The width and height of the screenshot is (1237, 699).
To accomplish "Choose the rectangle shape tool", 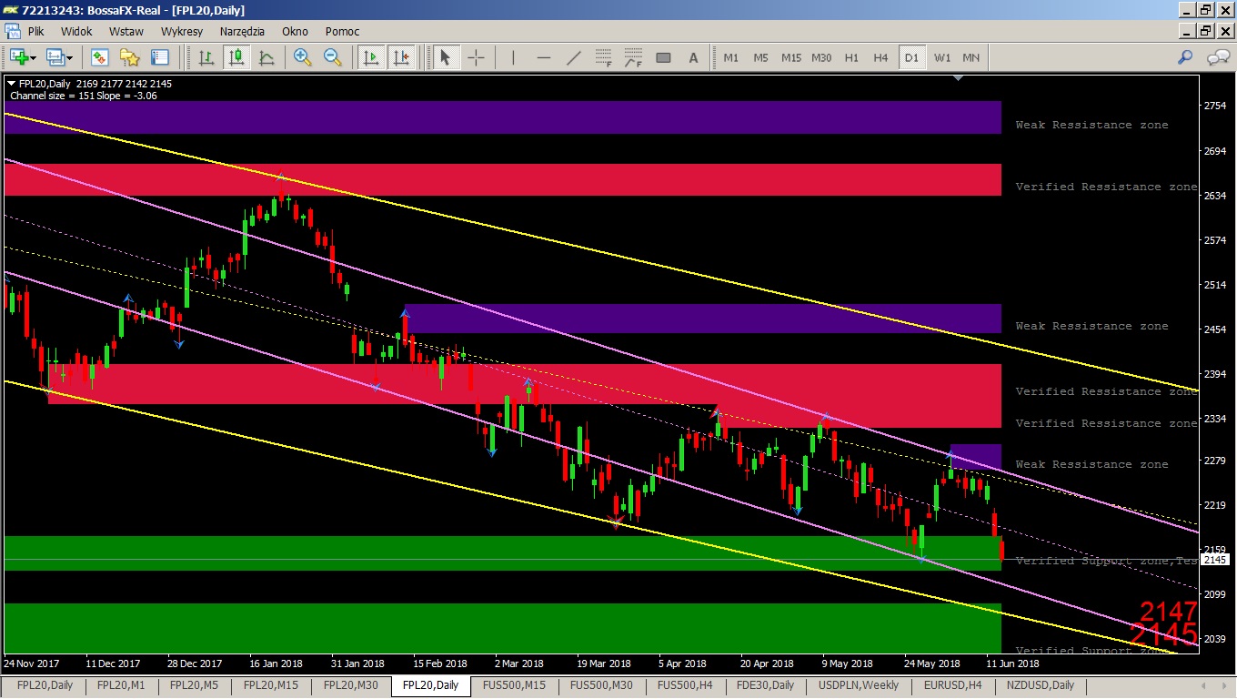I will [x=663, y=57].
